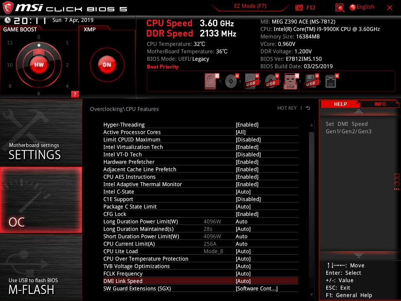Select the USB CD/DVD boot device icon
The height and width of the screenshot is (301, 401).
click(x=272, y=81)
